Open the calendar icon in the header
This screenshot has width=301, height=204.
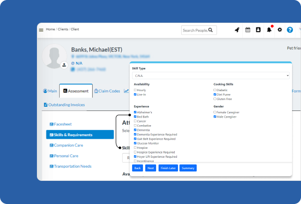pyautogui.click(x=248, y=30)
